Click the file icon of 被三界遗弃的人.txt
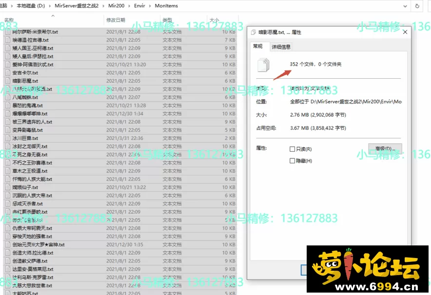 (8, 122)
